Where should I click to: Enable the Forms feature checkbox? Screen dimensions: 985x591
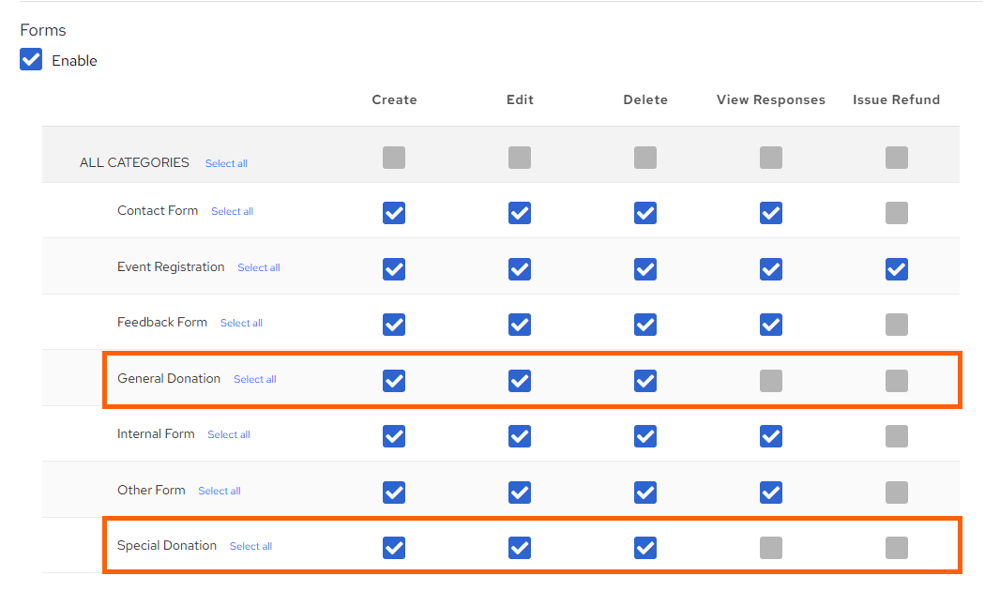(29, 58)
